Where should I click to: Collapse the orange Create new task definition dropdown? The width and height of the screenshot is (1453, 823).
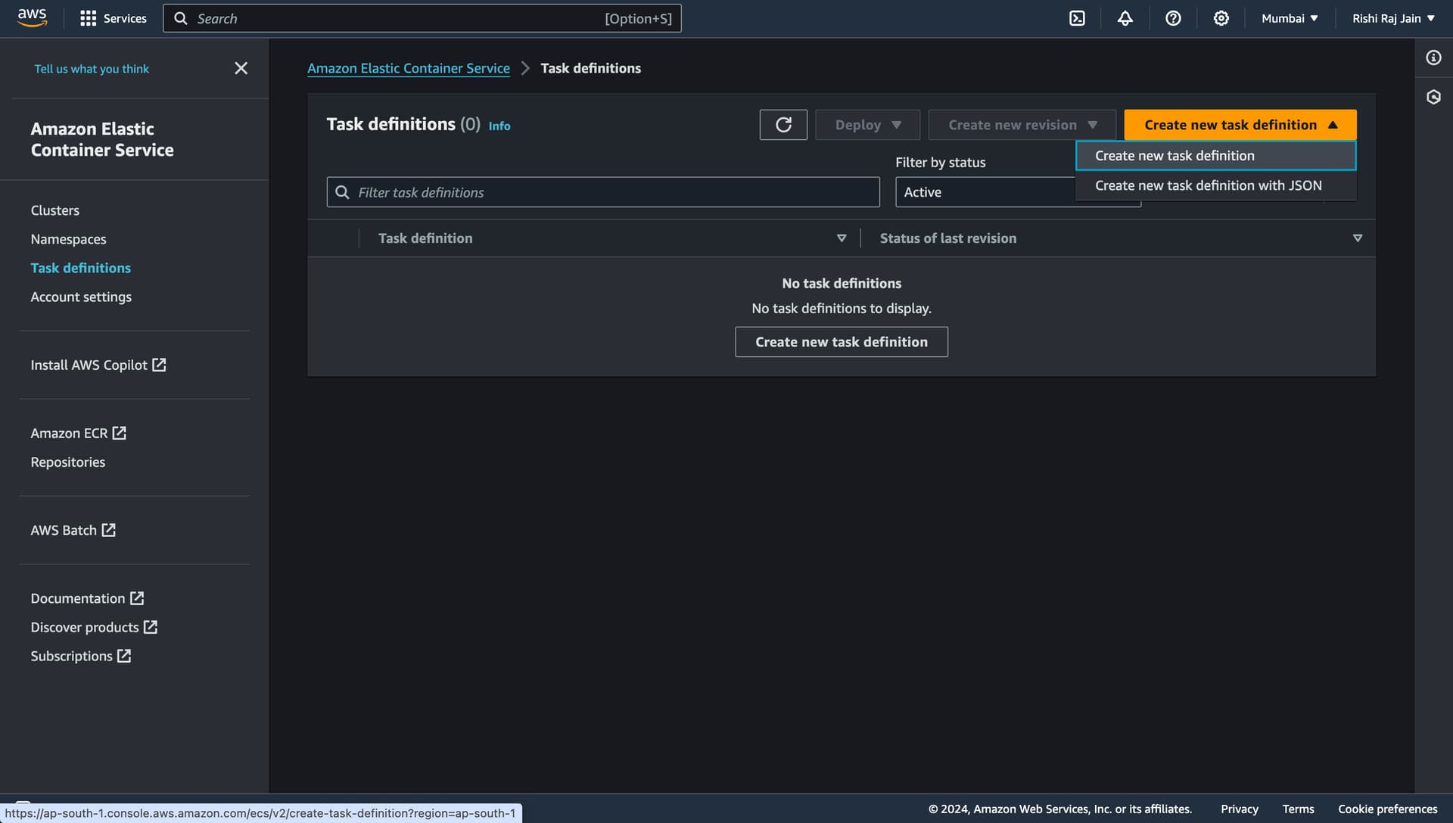[1240, 125]
